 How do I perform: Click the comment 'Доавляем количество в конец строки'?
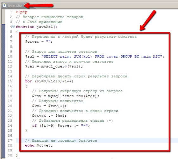coord(75,111)
